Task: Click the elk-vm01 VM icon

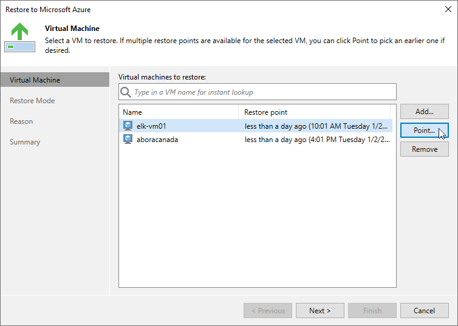Action: [128, 126]
